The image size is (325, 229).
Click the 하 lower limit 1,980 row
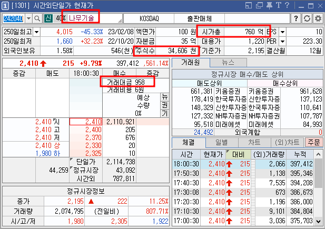(x=48, y=153)
